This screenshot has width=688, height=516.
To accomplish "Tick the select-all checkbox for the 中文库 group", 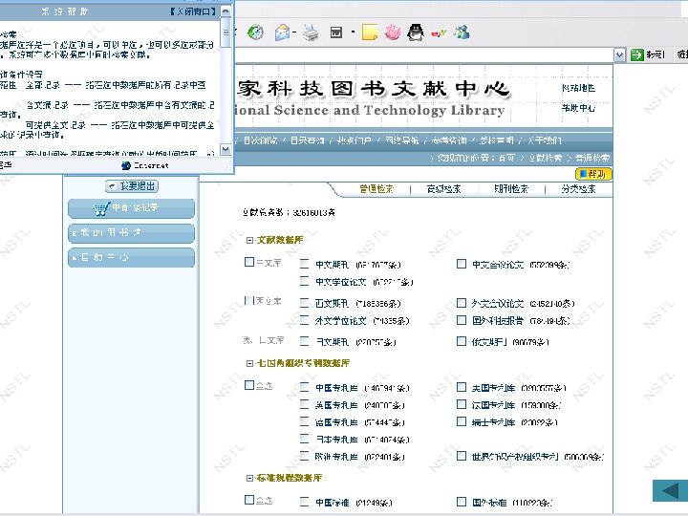I will [249, 262].
